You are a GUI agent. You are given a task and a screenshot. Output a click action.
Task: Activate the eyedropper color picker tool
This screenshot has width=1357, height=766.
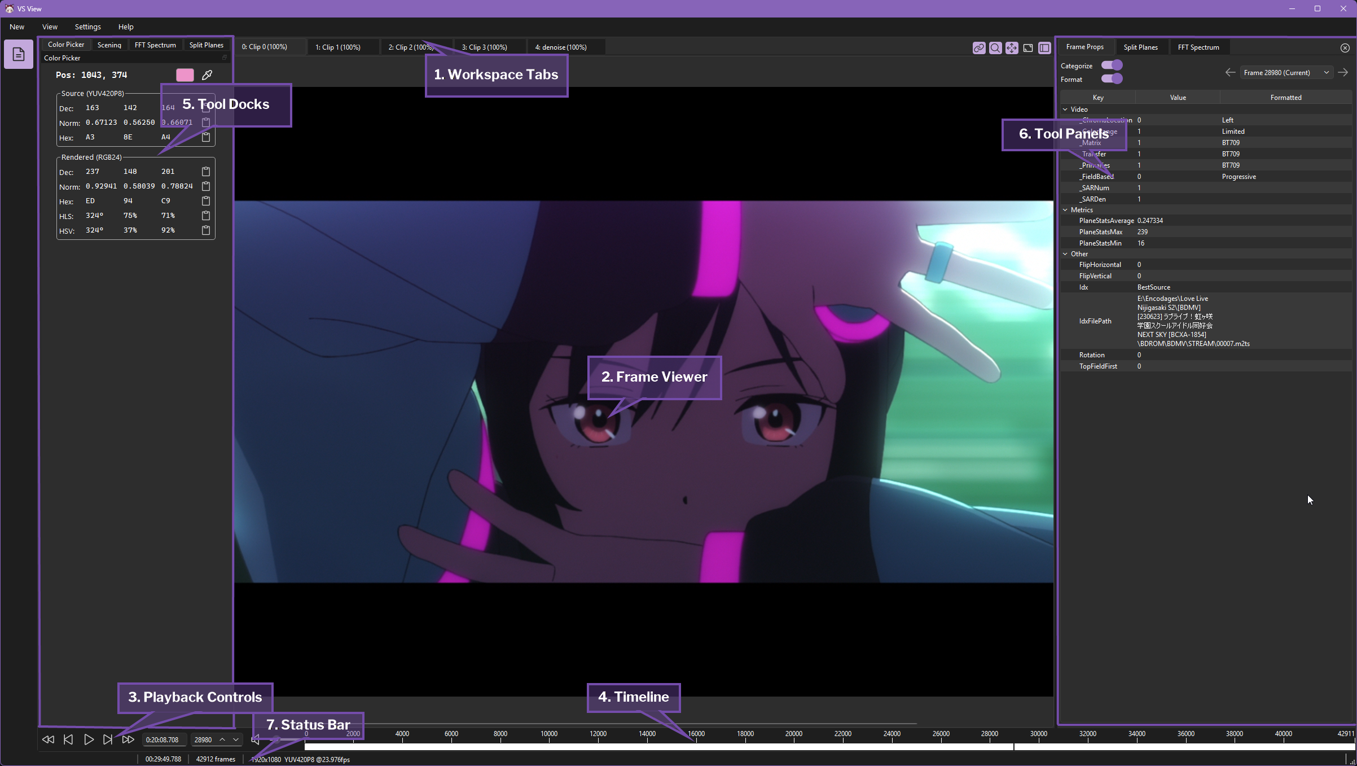point(207,75)
